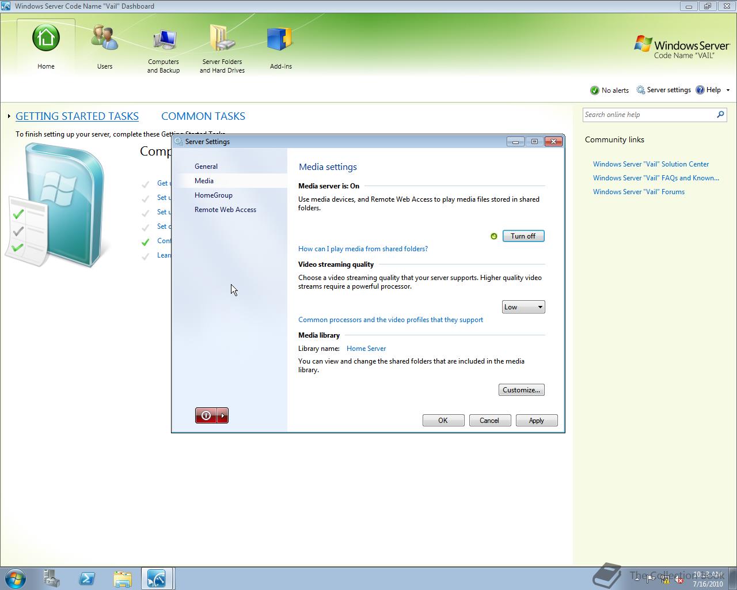The height and width of the screenshot is (590, 737).
Task: Select HomeGroup in Server Settings
Action: 214,195
